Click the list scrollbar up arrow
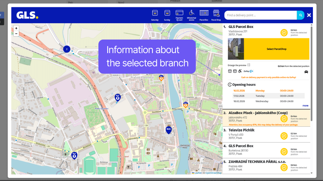Image resolution: width=323 pixels, height=181 pixels. click(311, 25)
